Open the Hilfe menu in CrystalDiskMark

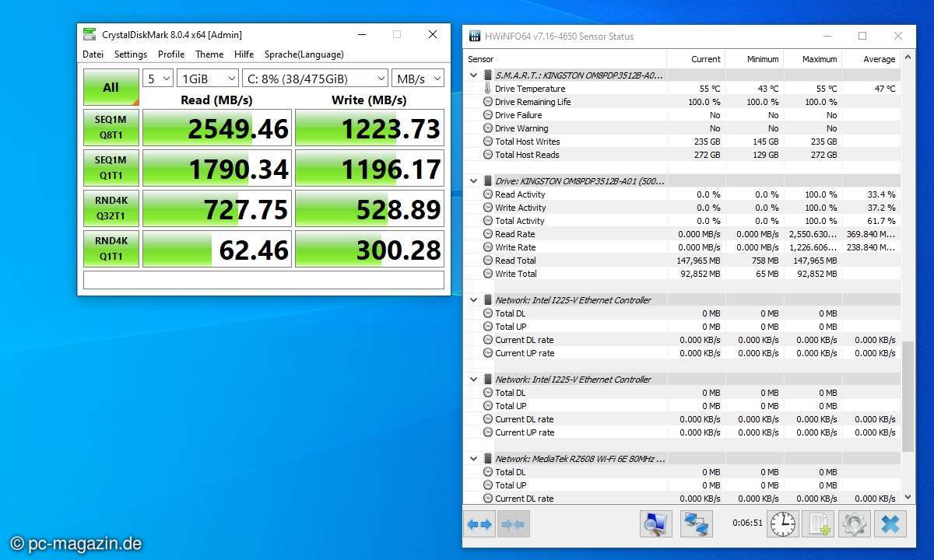[x=244, y=54]
